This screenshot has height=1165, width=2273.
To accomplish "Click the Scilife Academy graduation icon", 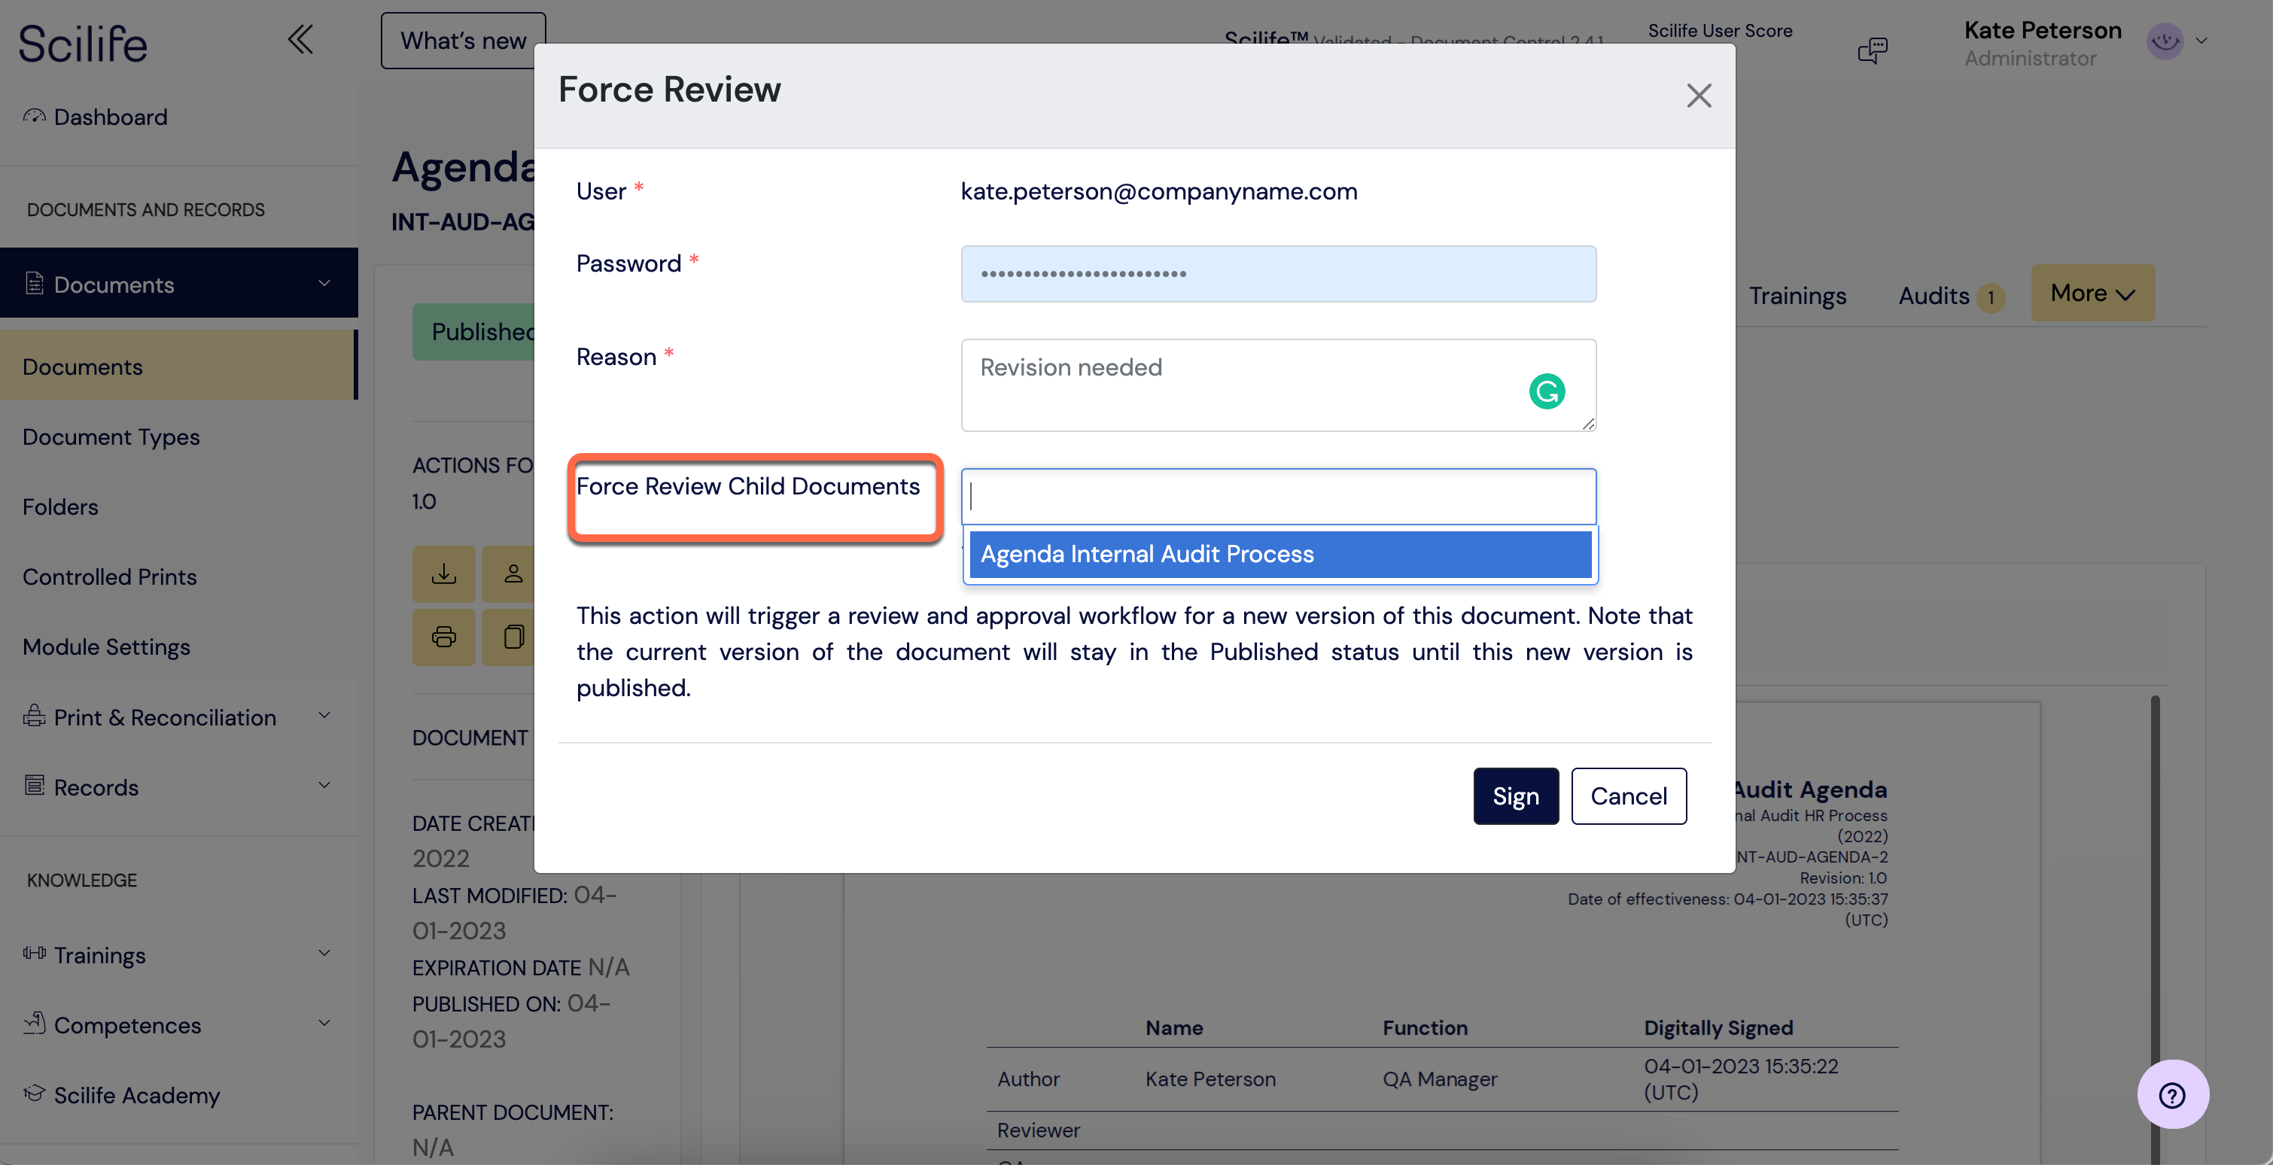I will 35,1093.
